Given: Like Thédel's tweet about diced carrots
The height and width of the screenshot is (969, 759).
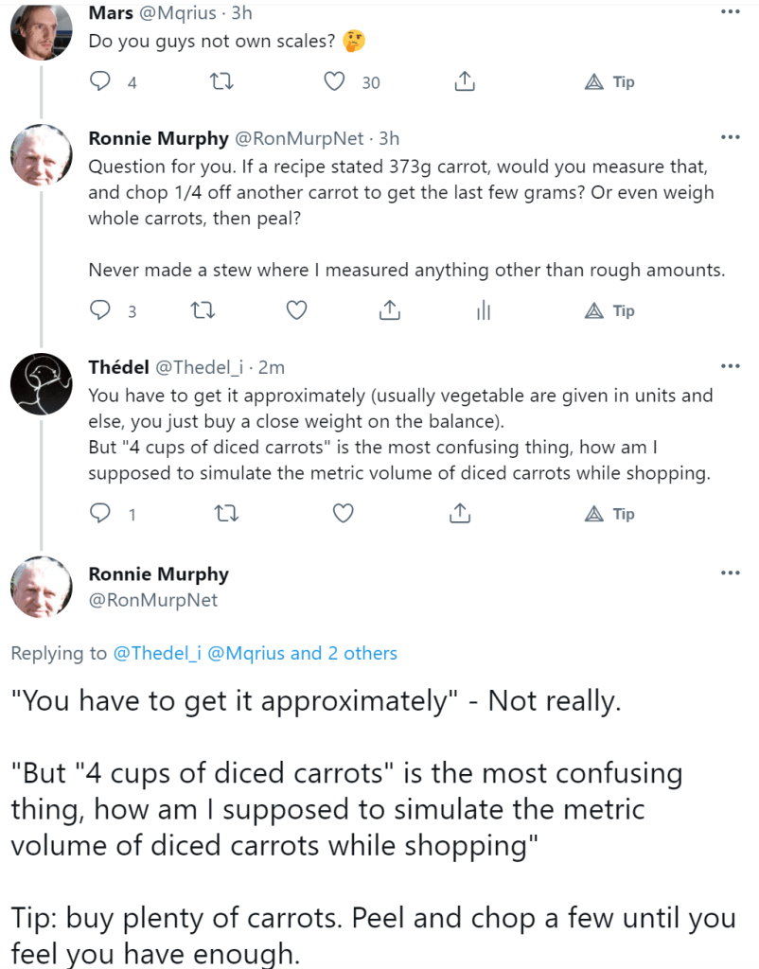Looking at the screenshot, I should (344, 514).
